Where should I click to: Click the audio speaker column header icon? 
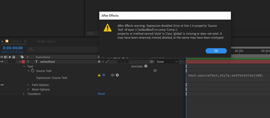point(6,57)
